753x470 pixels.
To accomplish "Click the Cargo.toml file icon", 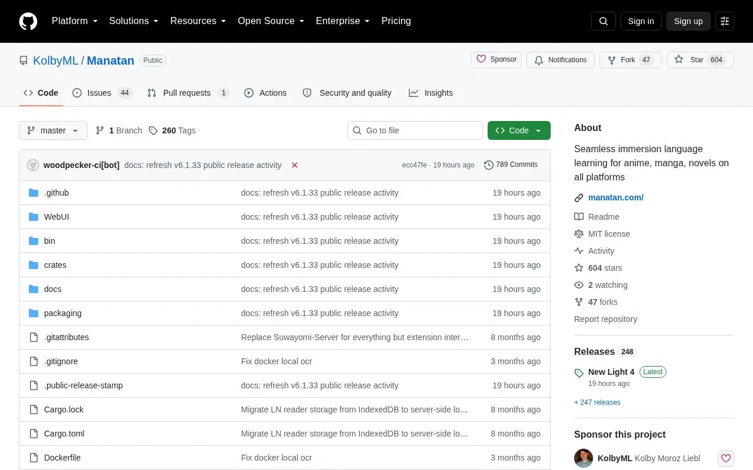I will (34, 434).
